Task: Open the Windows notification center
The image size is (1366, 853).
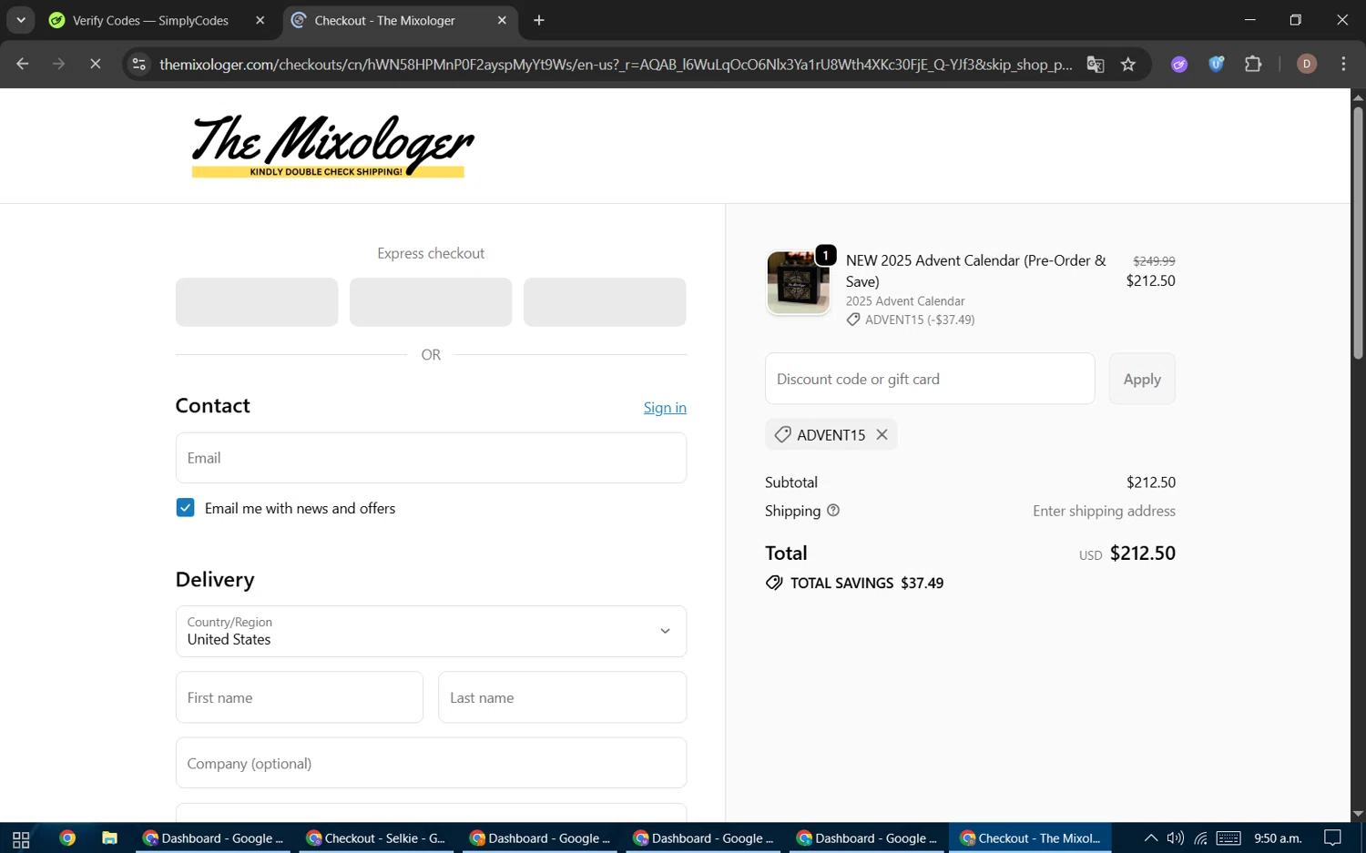Action: (1332, 838)
